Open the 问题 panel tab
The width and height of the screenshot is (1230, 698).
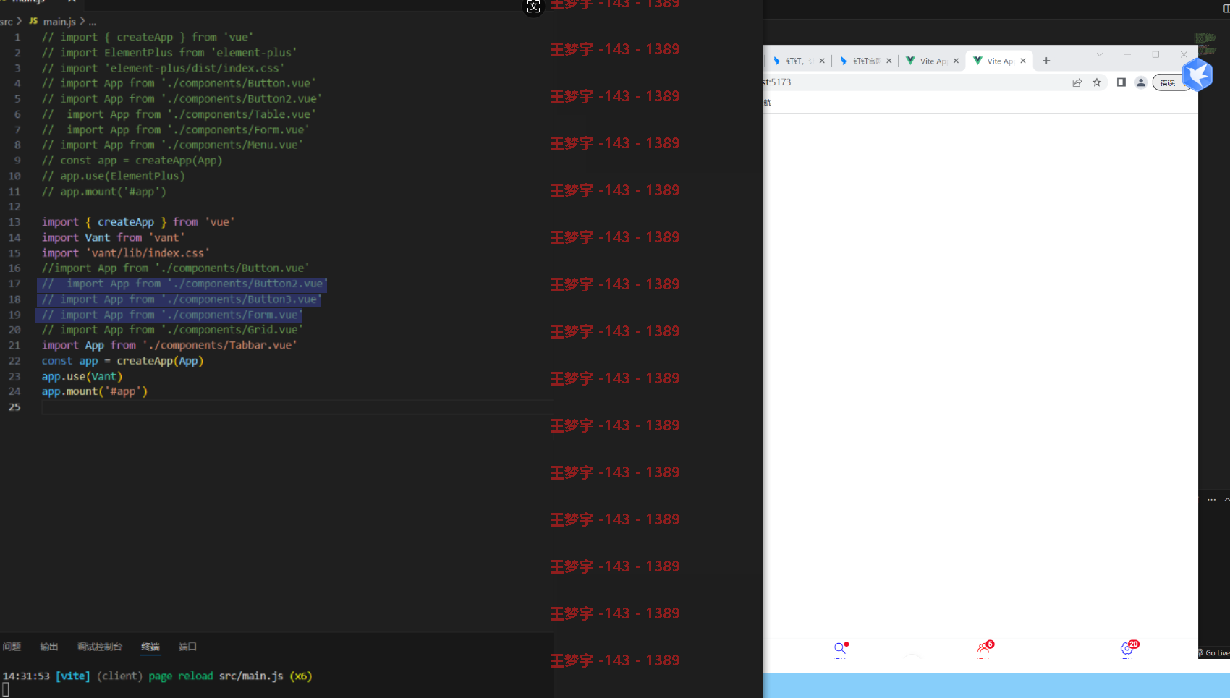(x=12, y=647)
